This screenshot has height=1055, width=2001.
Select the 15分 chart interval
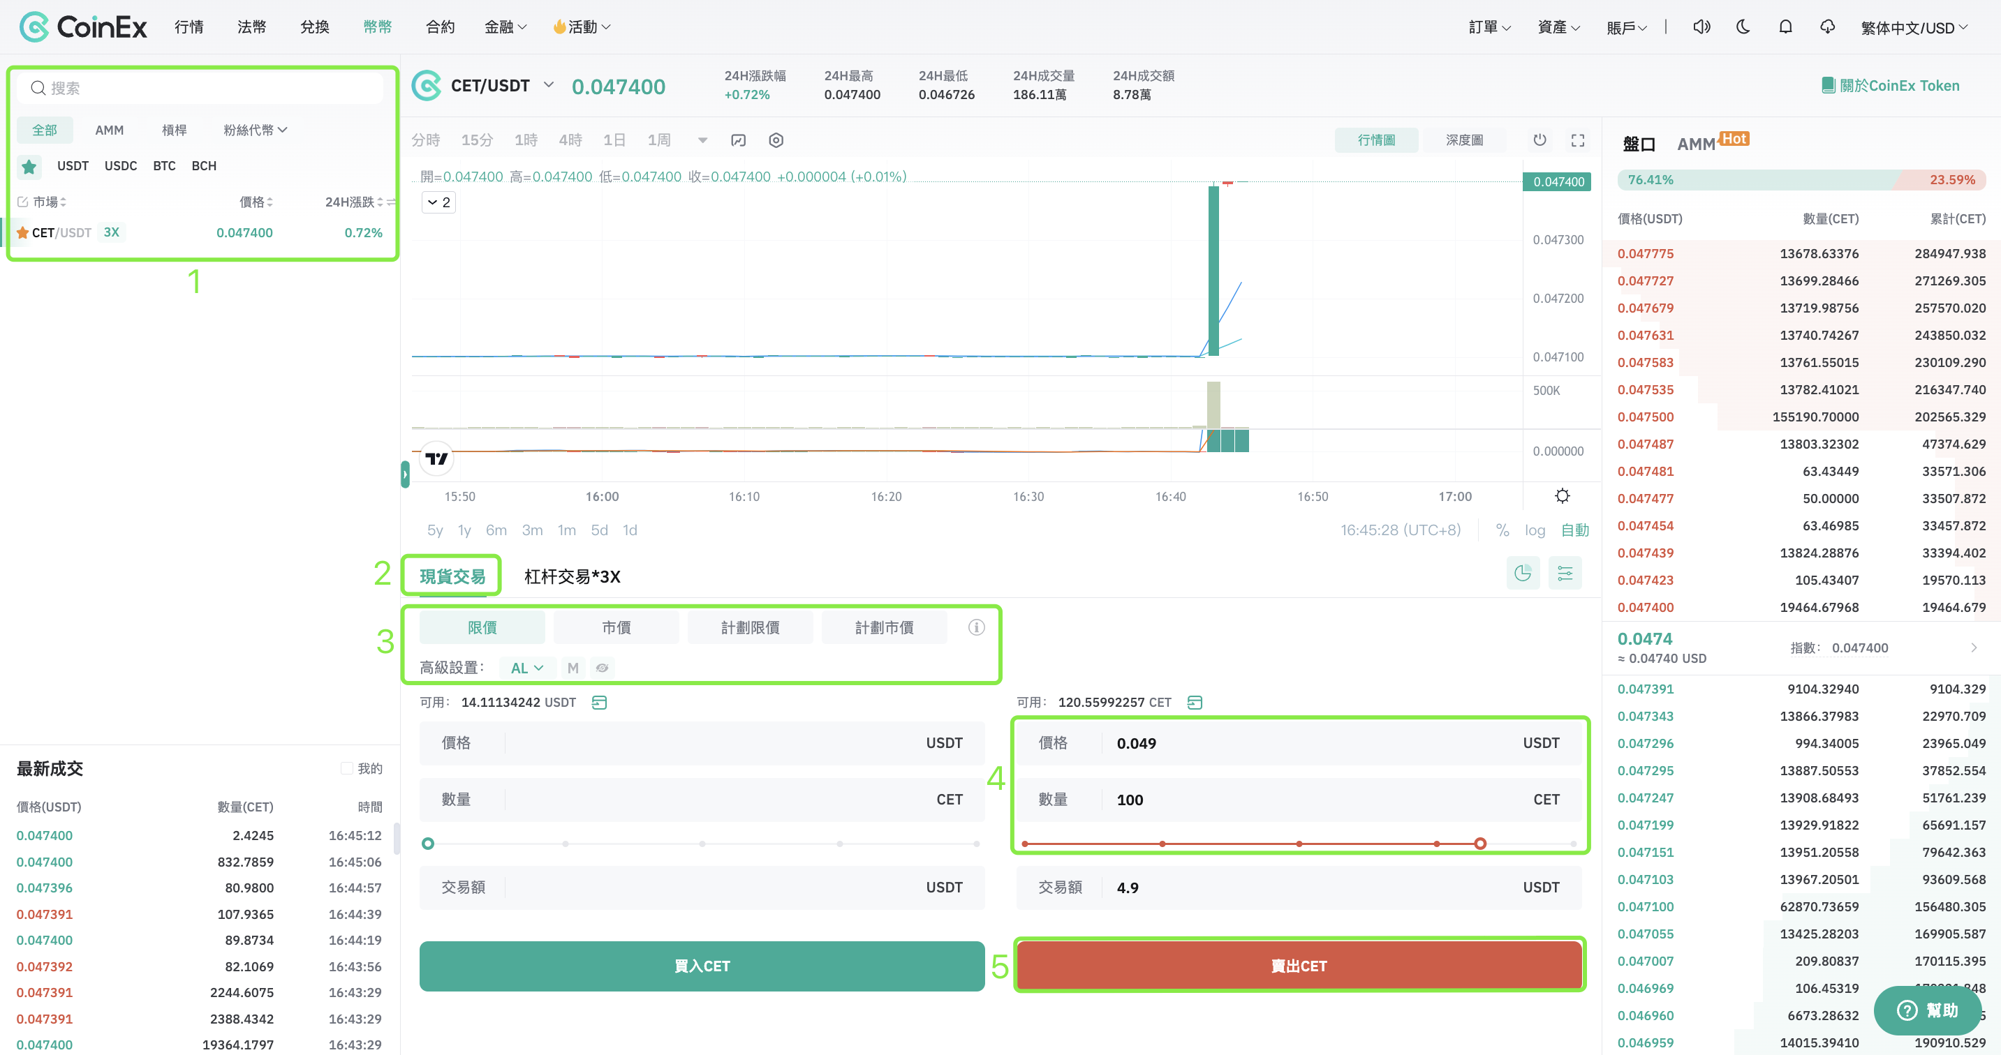click(x=477, y=140)
